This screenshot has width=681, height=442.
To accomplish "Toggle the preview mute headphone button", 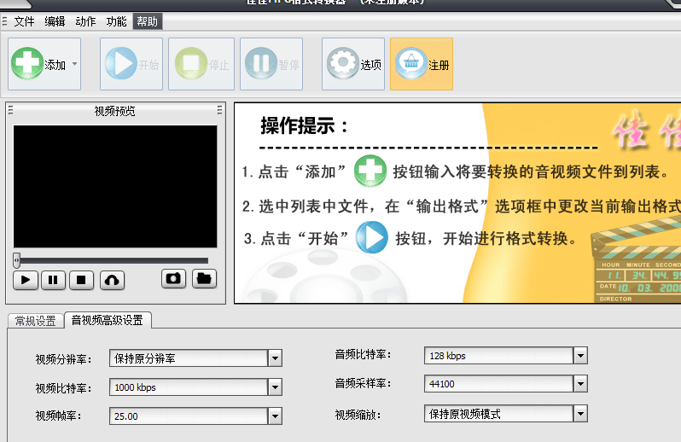I will [112, 280].
